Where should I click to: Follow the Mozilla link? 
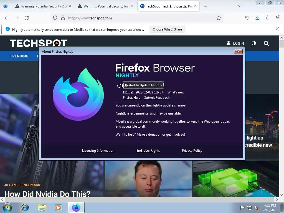click(121, 121)
